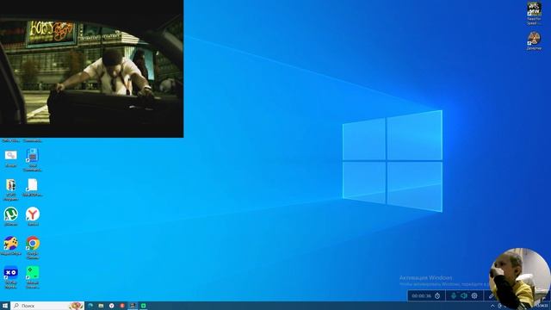
Task: Switch to the active game taskbar icon
Action: pyautogui.click(x=133, y=306)
